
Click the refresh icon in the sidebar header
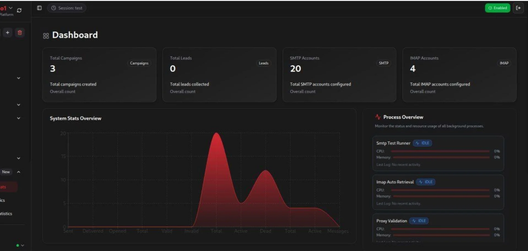coord(19,10)
